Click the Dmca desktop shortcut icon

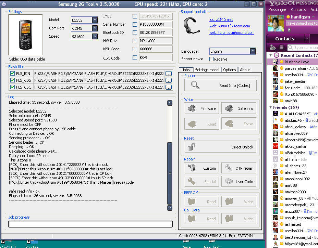click(186, 242)
